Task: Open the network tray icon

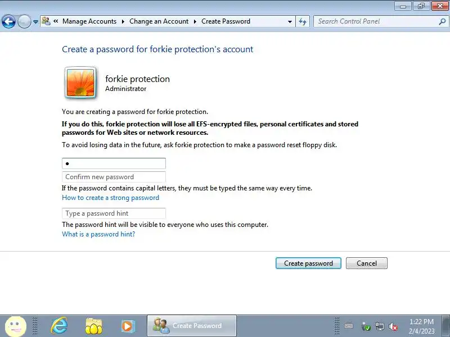Action: coord(379,326)
